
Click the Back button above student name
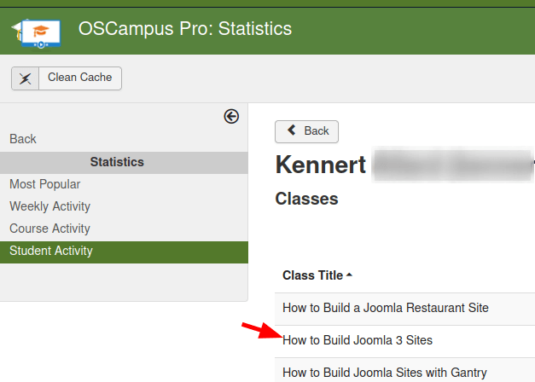[306, 131]
